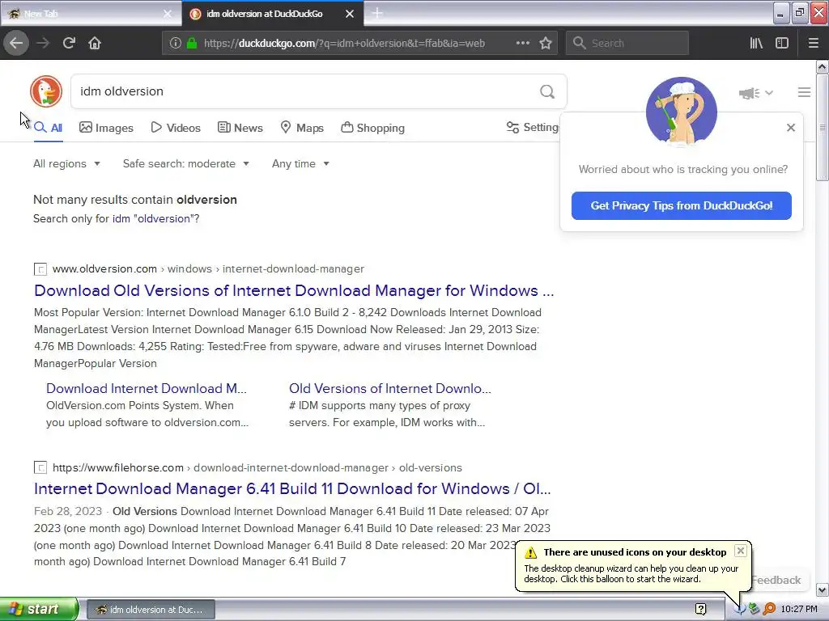Open the Firefox library icon
The height and width of the screenshot is (621, 829).
tap(756, 44)
